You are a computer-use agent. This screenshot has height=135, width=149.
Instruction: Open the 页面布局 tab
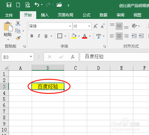point(65,15)
